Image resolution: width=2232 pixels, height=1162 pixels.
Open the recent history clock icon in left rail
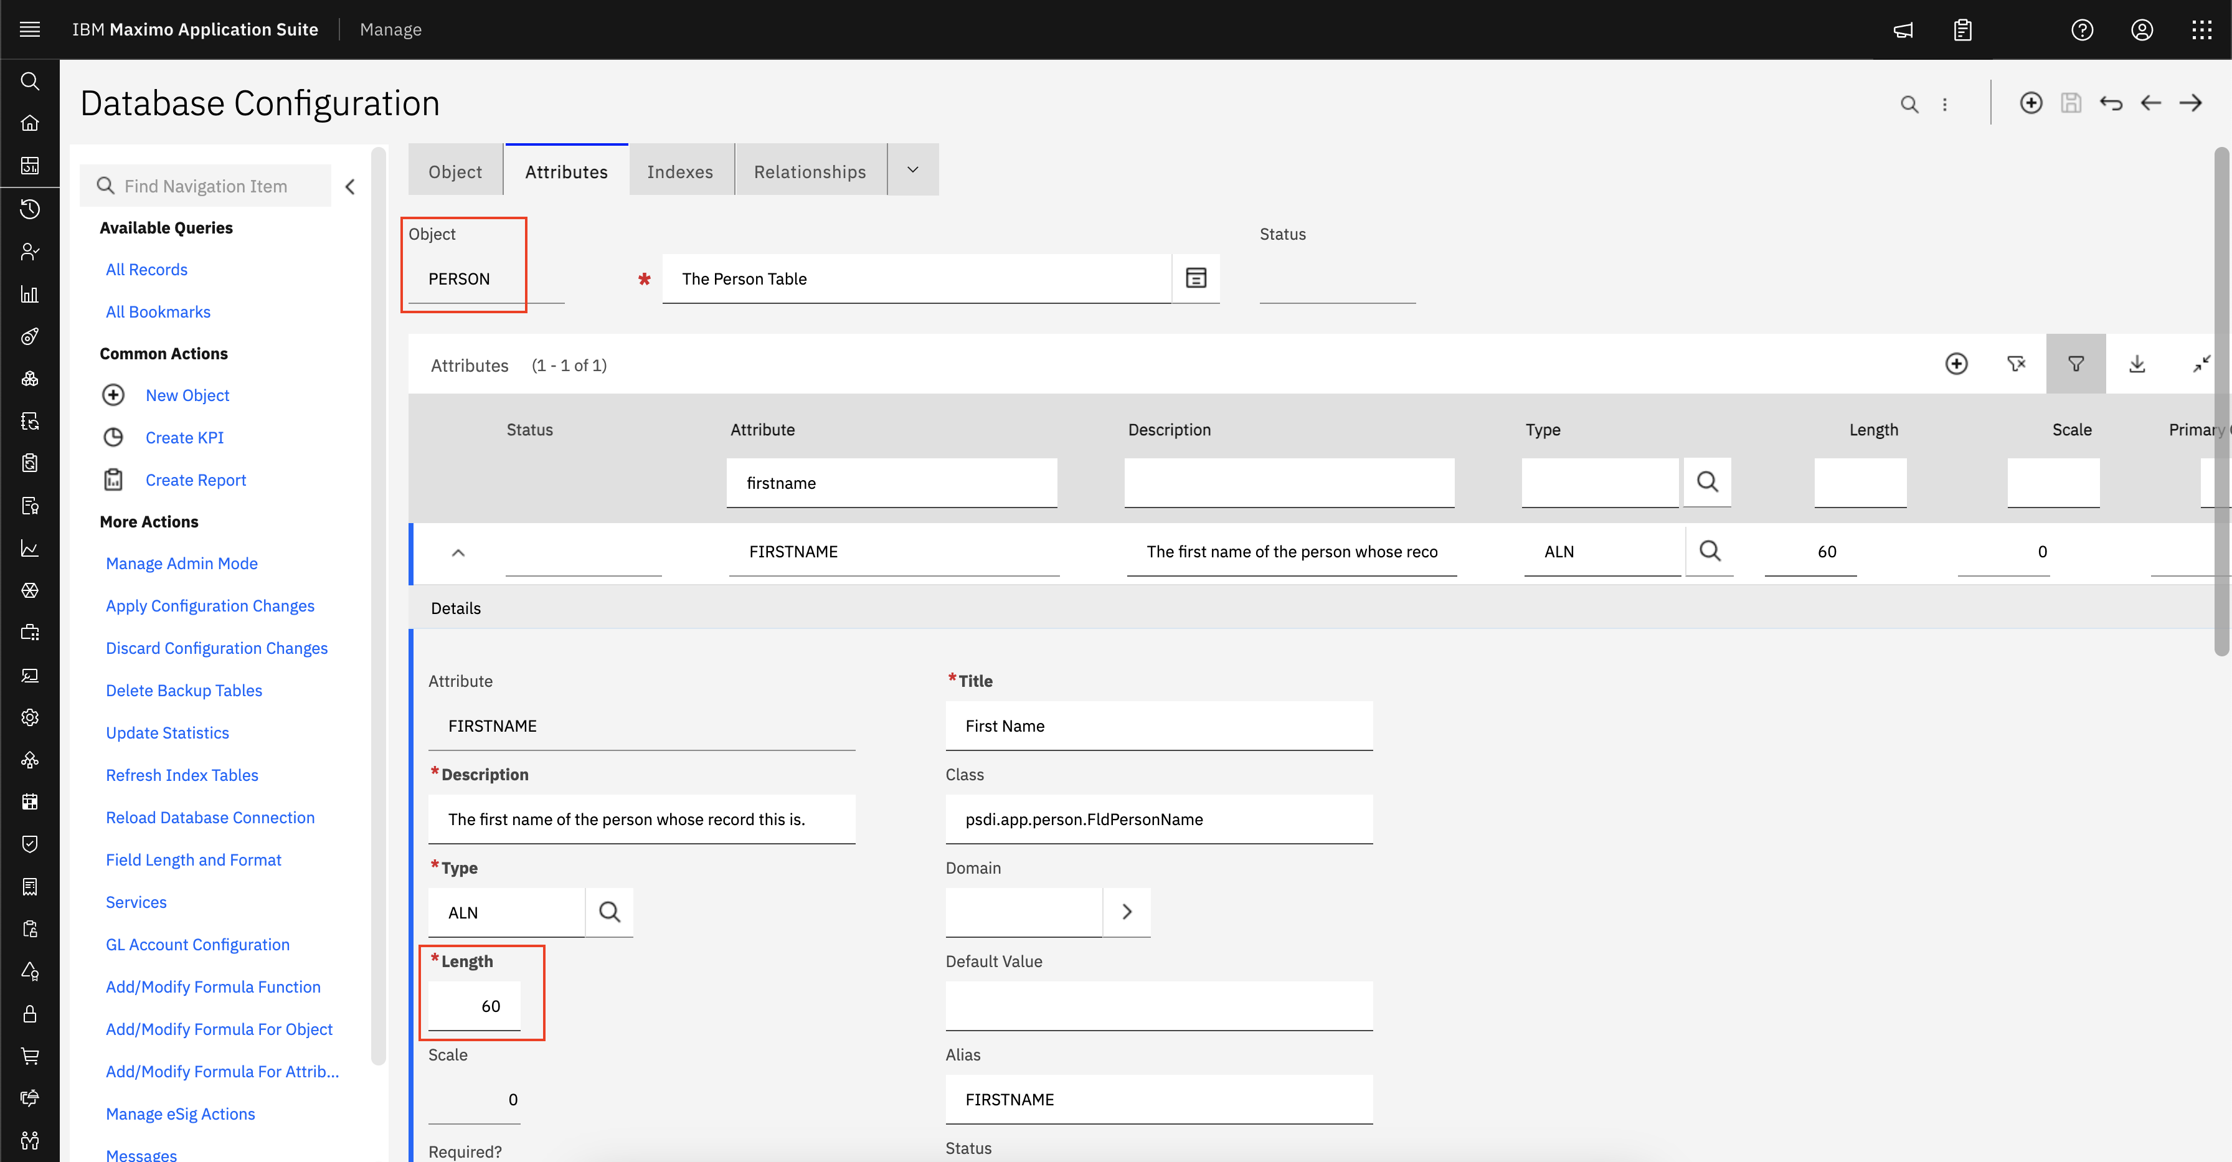(x=29, y=209)
